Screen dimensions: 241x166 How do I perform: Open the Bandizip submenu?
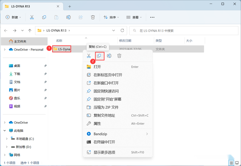pos(118,134)
